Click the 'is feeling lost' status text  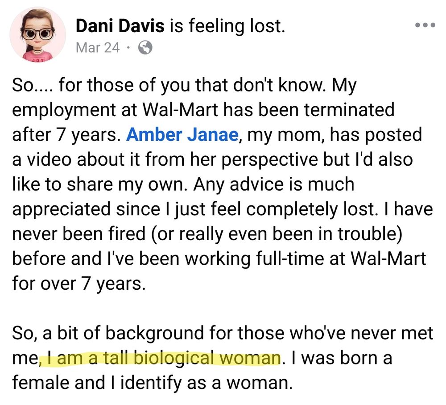(227, 25)
